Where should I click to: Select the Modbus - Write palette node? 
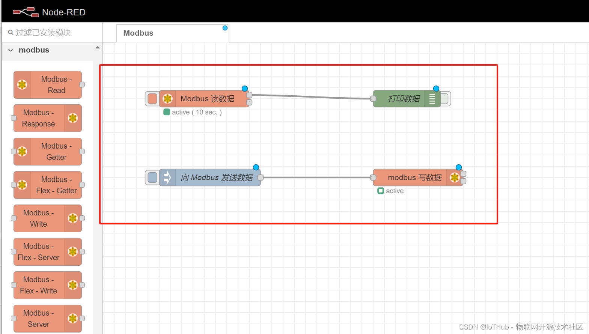(48, 218)
